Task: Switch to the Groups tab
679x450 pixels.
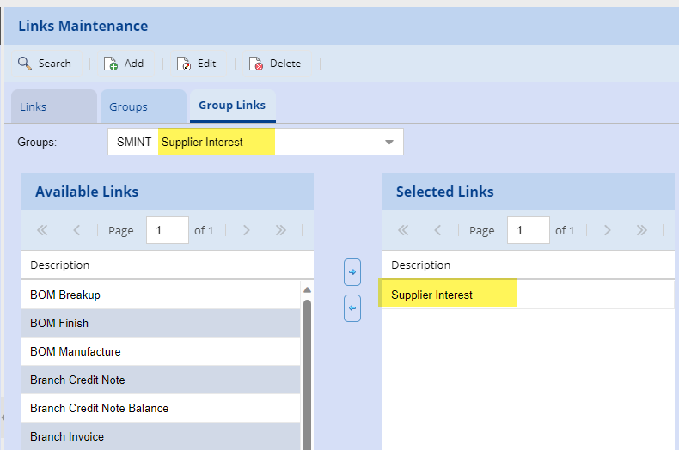Action: (129, 107)
